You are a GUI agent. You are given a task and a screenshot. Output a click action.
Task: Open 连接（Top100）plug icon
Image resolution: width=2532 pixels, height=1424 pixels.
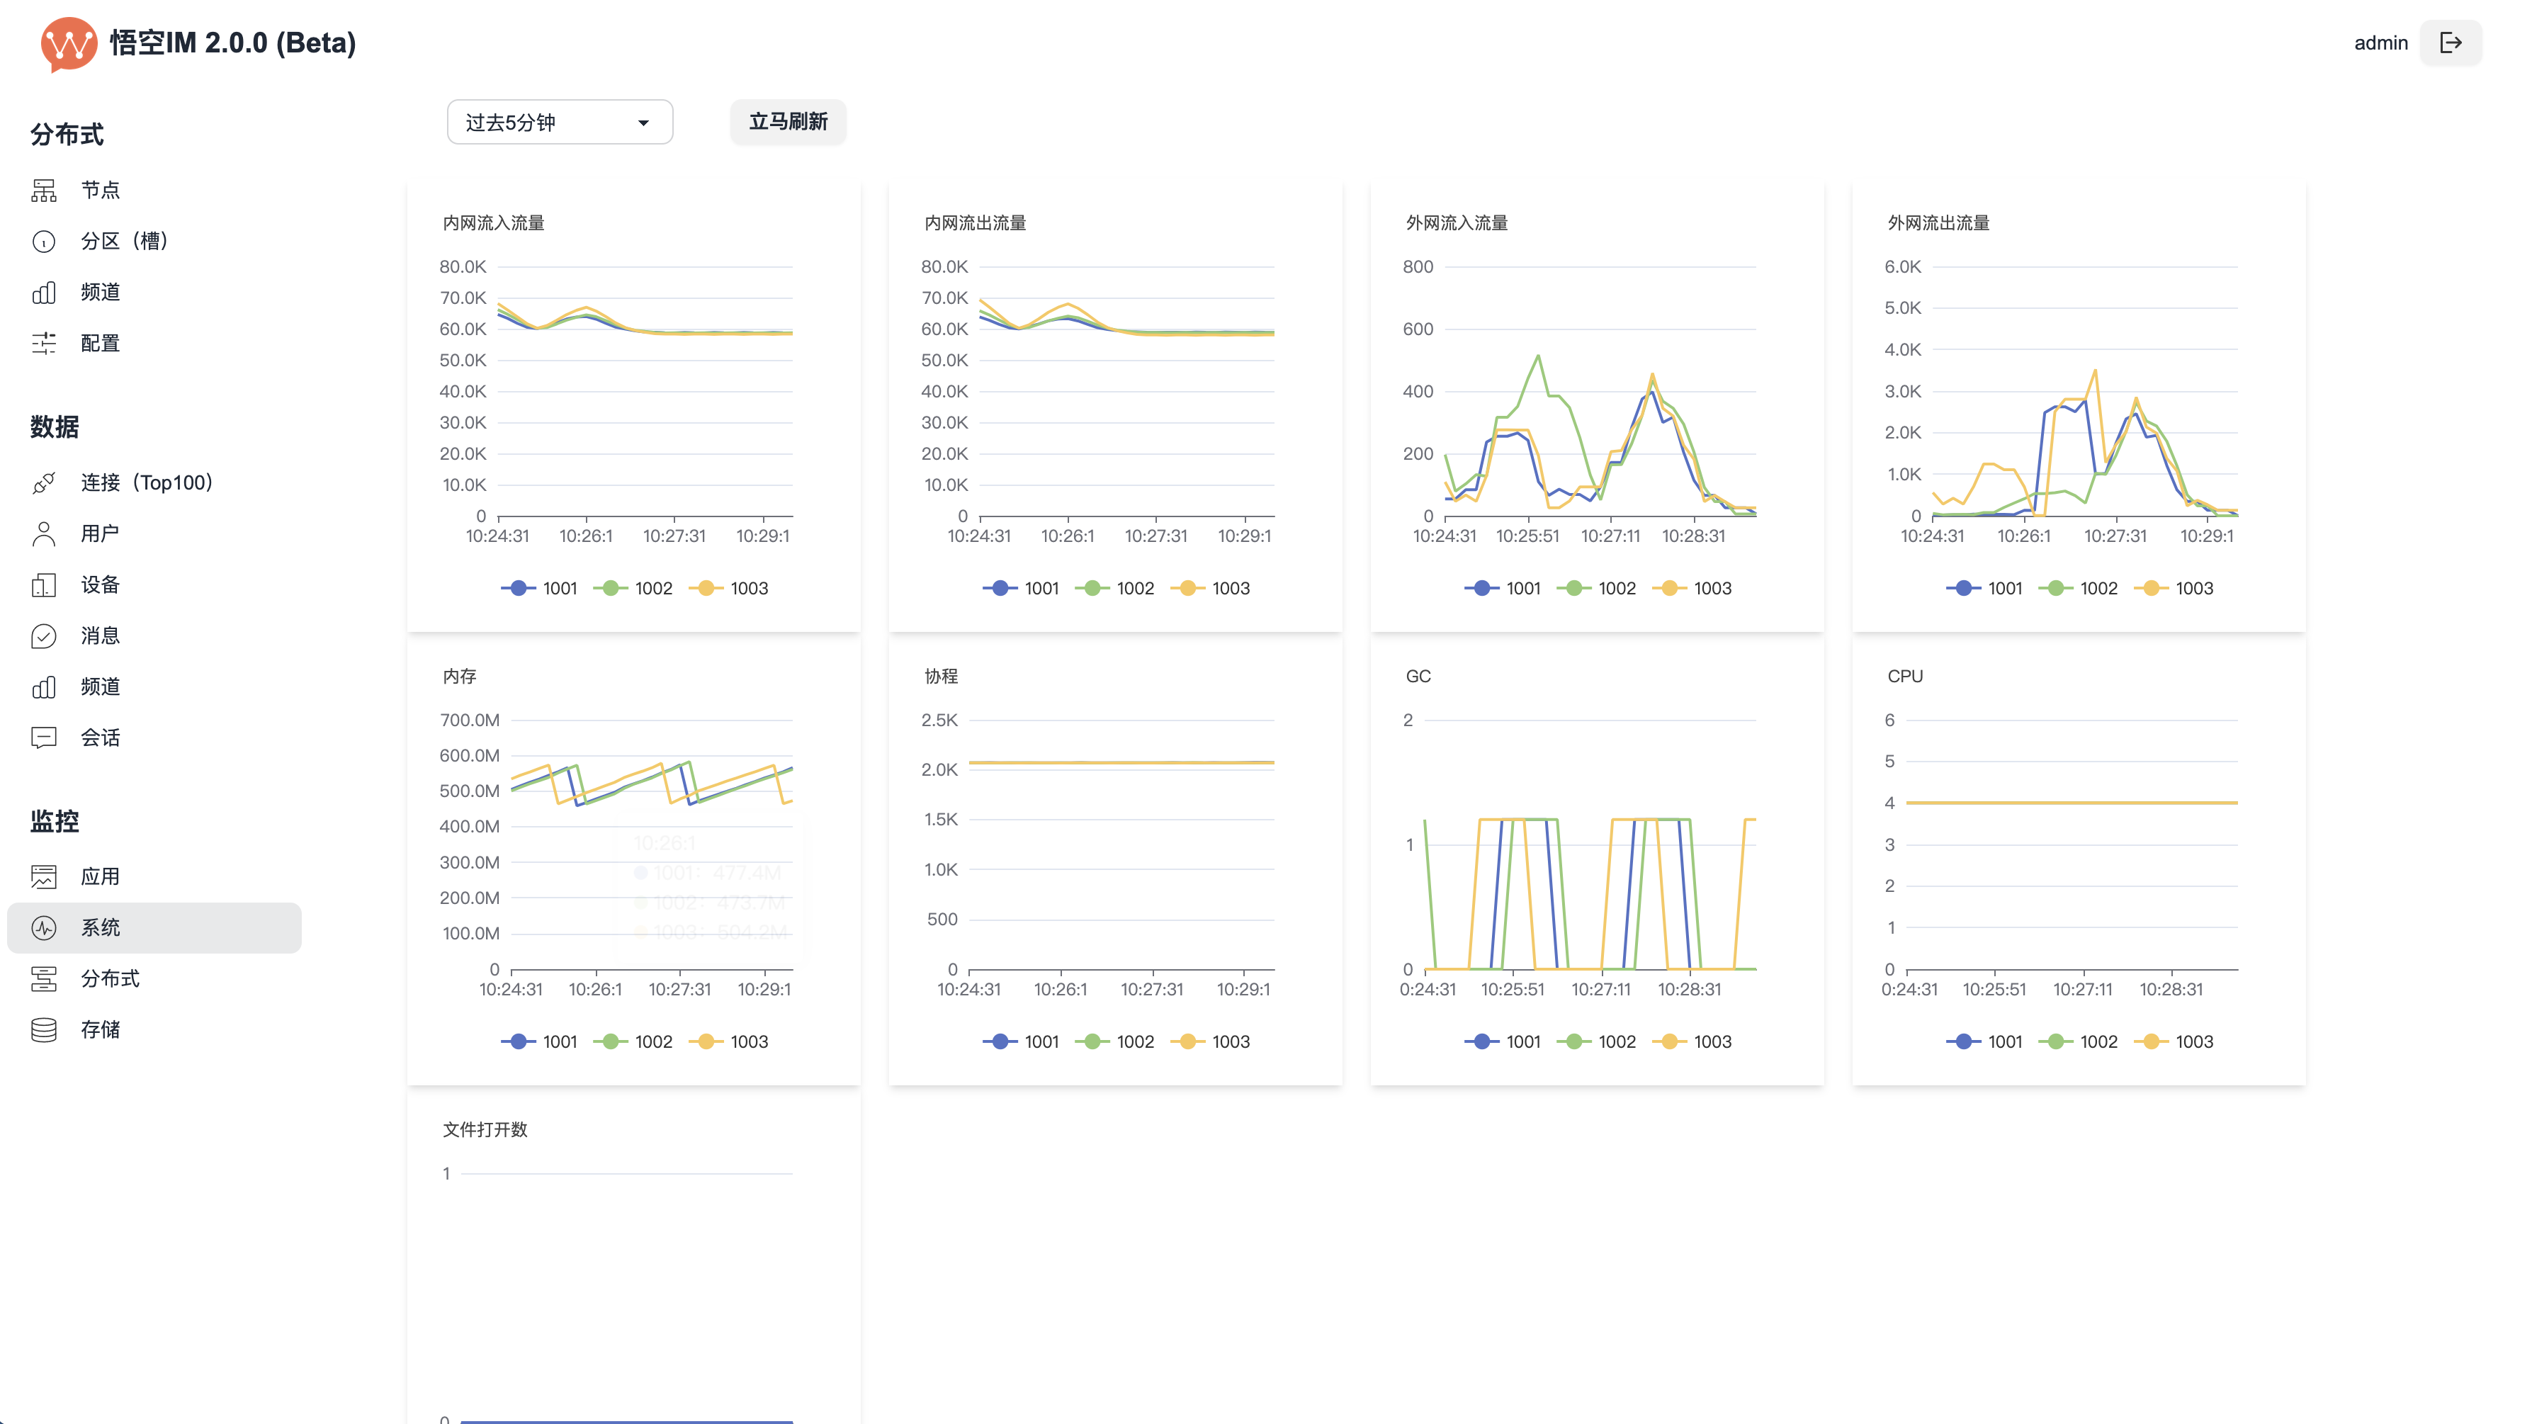pos(43,482)
